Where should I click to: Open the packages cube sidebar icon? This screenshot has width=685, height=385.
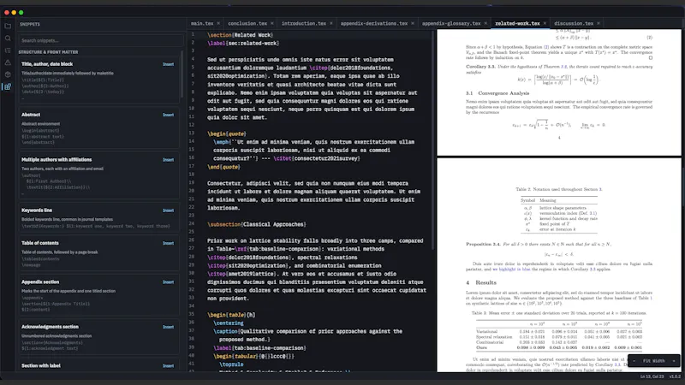(8, 74)
